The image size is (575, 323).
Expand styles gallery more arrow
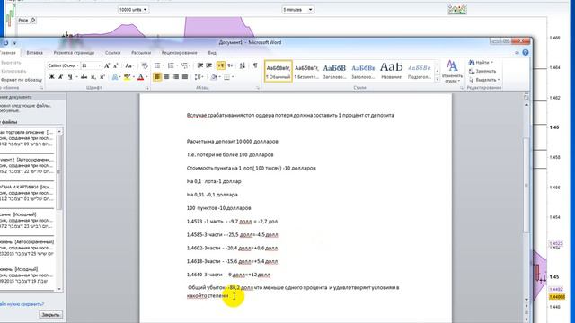tap(437, 80)
